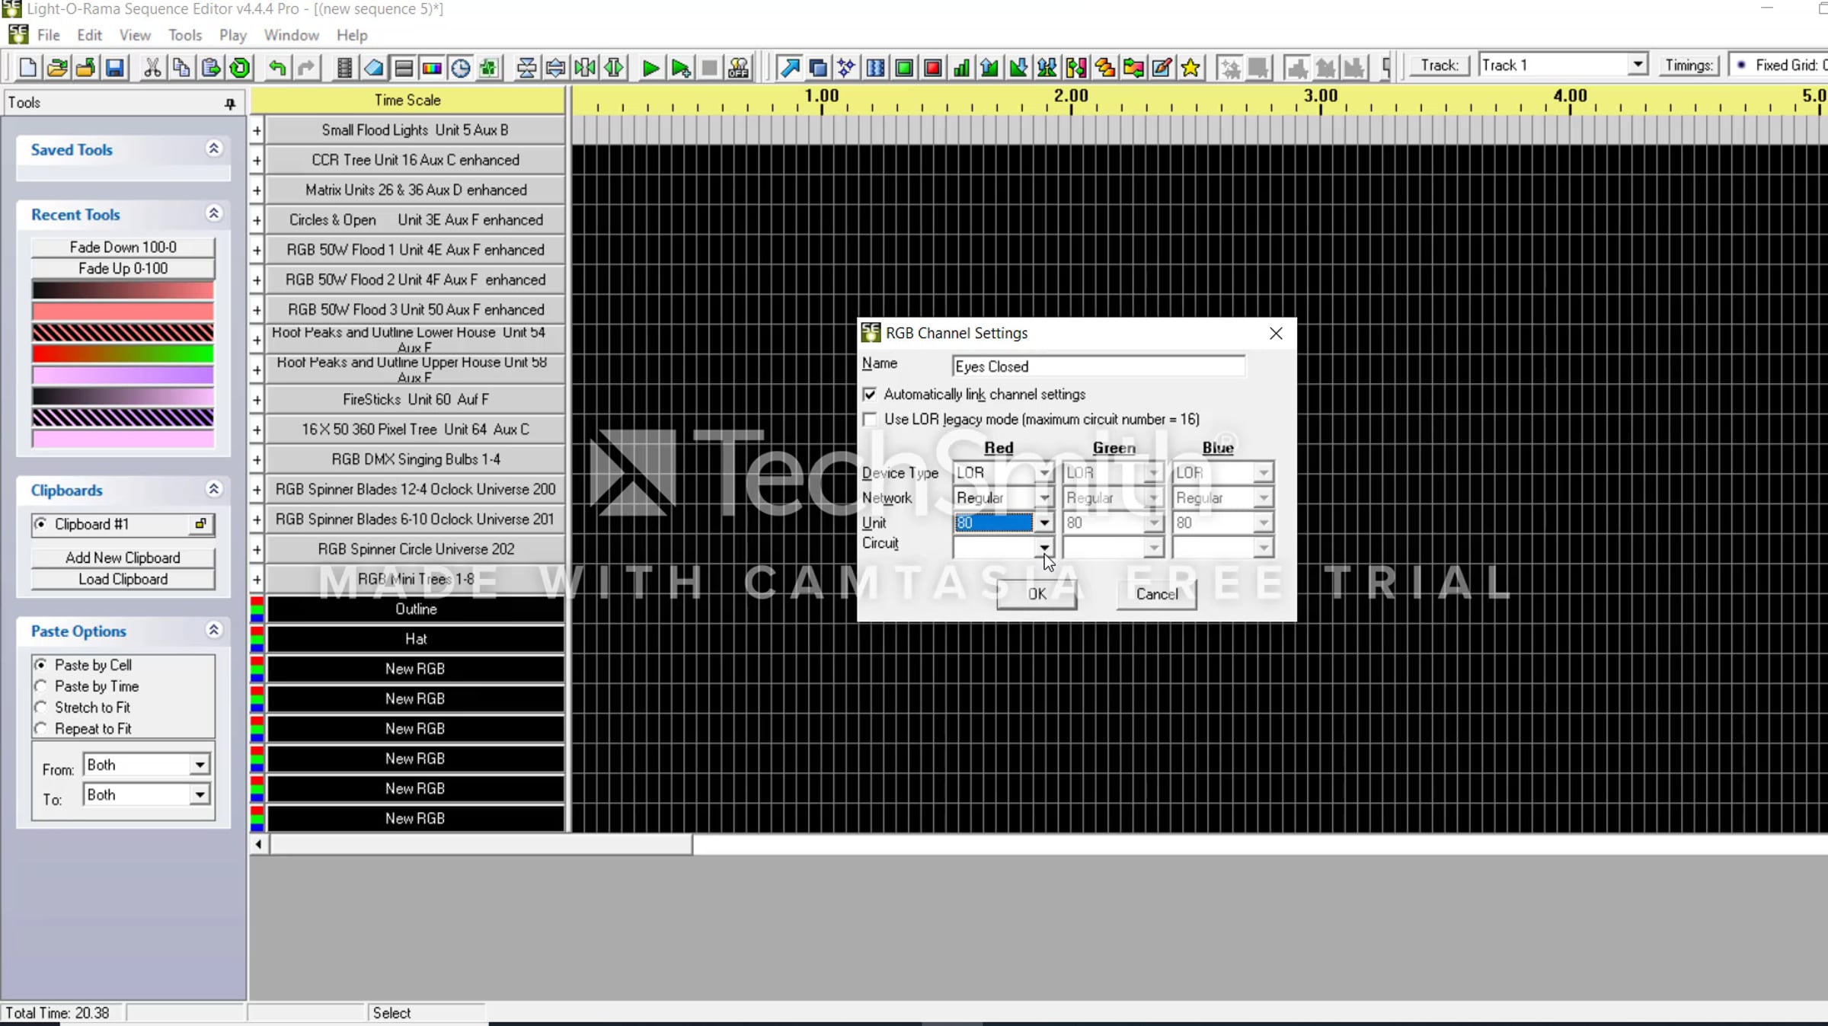Select the blue arrow Select tool
The height and width of the screenshot is (1026, 1828).
(789, 68)
